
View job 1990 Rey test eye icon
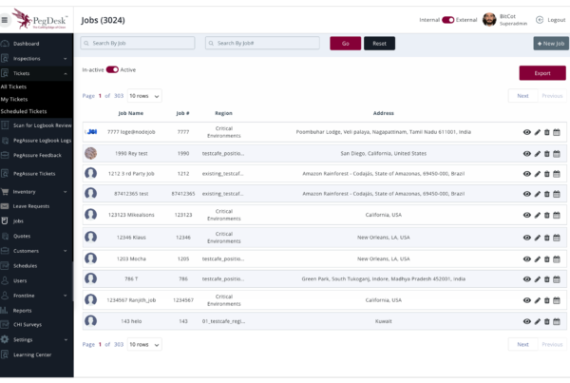(526, 154)
